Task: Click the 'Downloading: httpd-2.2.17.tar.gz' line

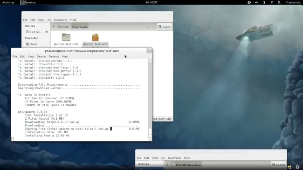Action: [x=52, y=122]
